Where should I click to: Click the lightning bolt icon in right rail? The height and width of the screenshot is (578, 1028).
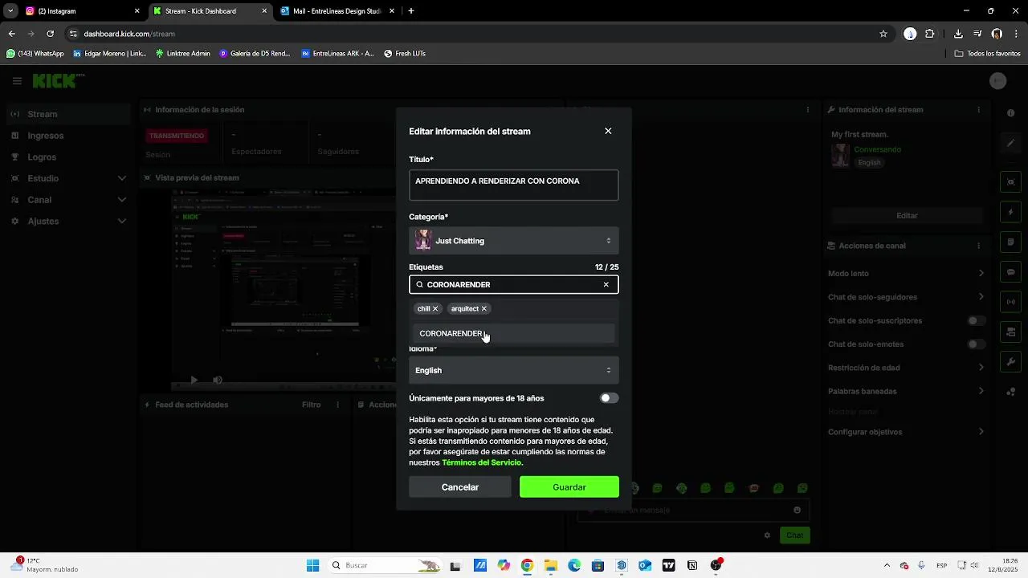[x=1011, y=213]
